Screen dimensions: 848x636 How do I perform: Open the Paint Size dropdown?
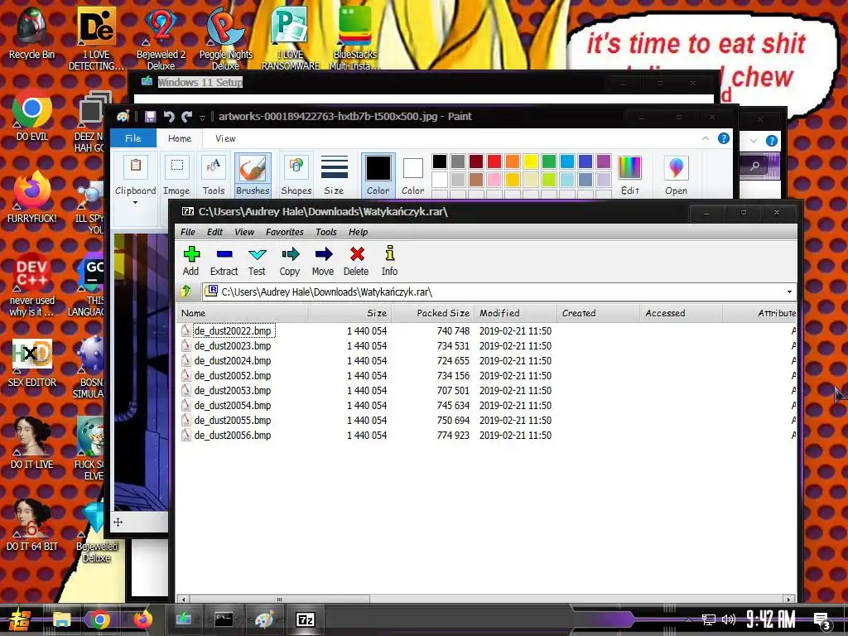click(335, 175)
